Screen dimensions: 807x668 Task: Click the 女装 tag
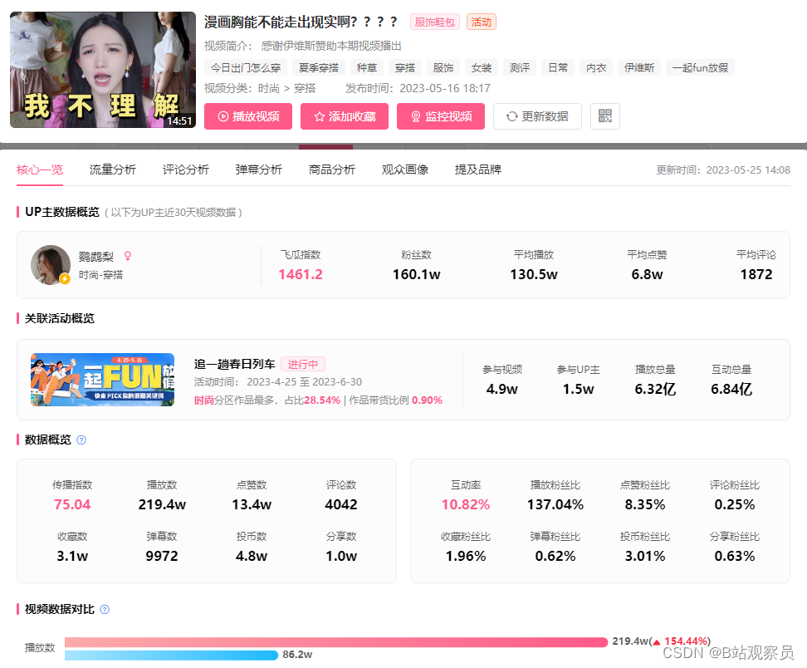click(x=482, y=67)
